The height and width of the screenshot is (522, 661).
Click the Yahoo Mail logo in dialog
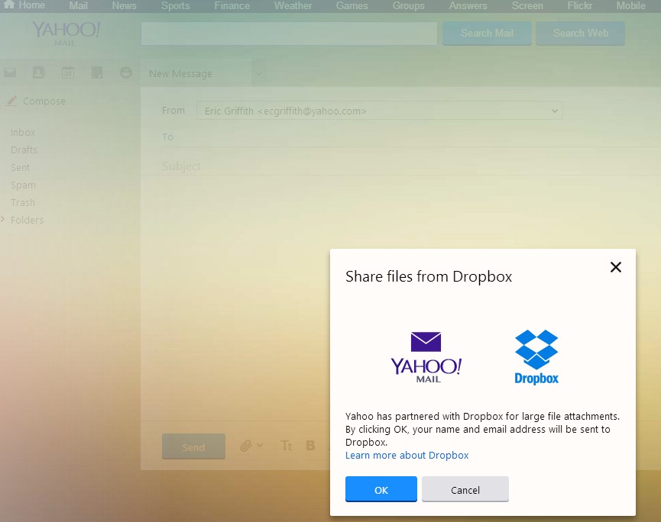426,357
